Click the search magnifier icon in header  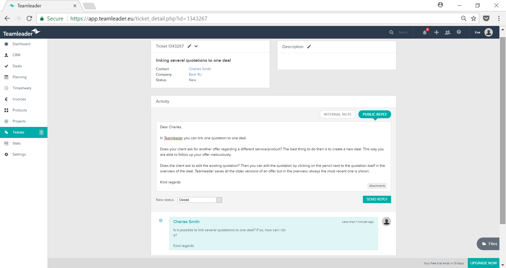391,32
